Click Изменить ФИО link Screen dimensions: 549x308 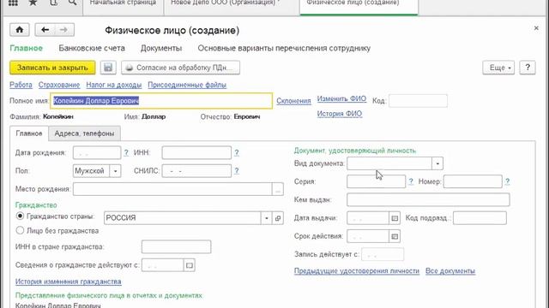(341, 99)
